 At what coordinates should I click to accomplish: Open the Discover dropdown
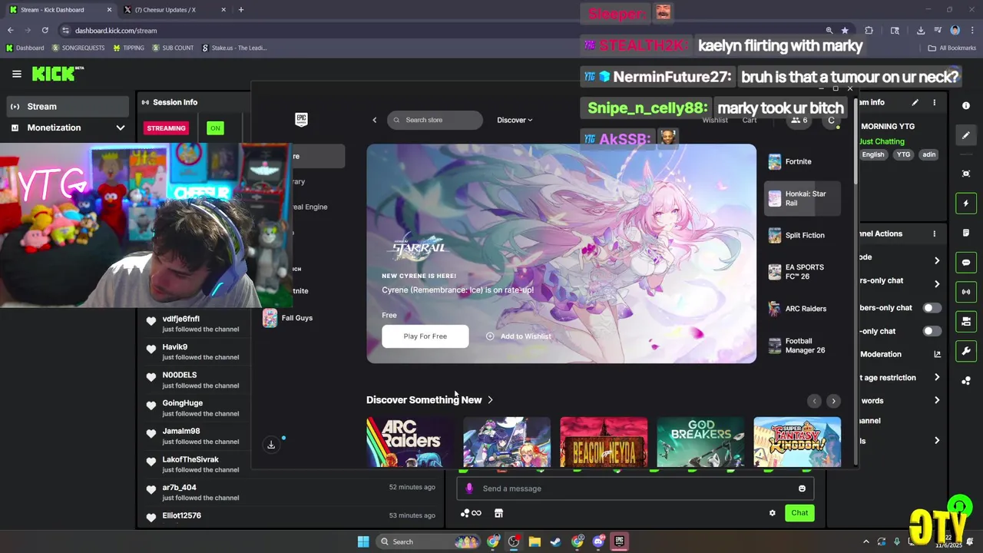point(515,120)
